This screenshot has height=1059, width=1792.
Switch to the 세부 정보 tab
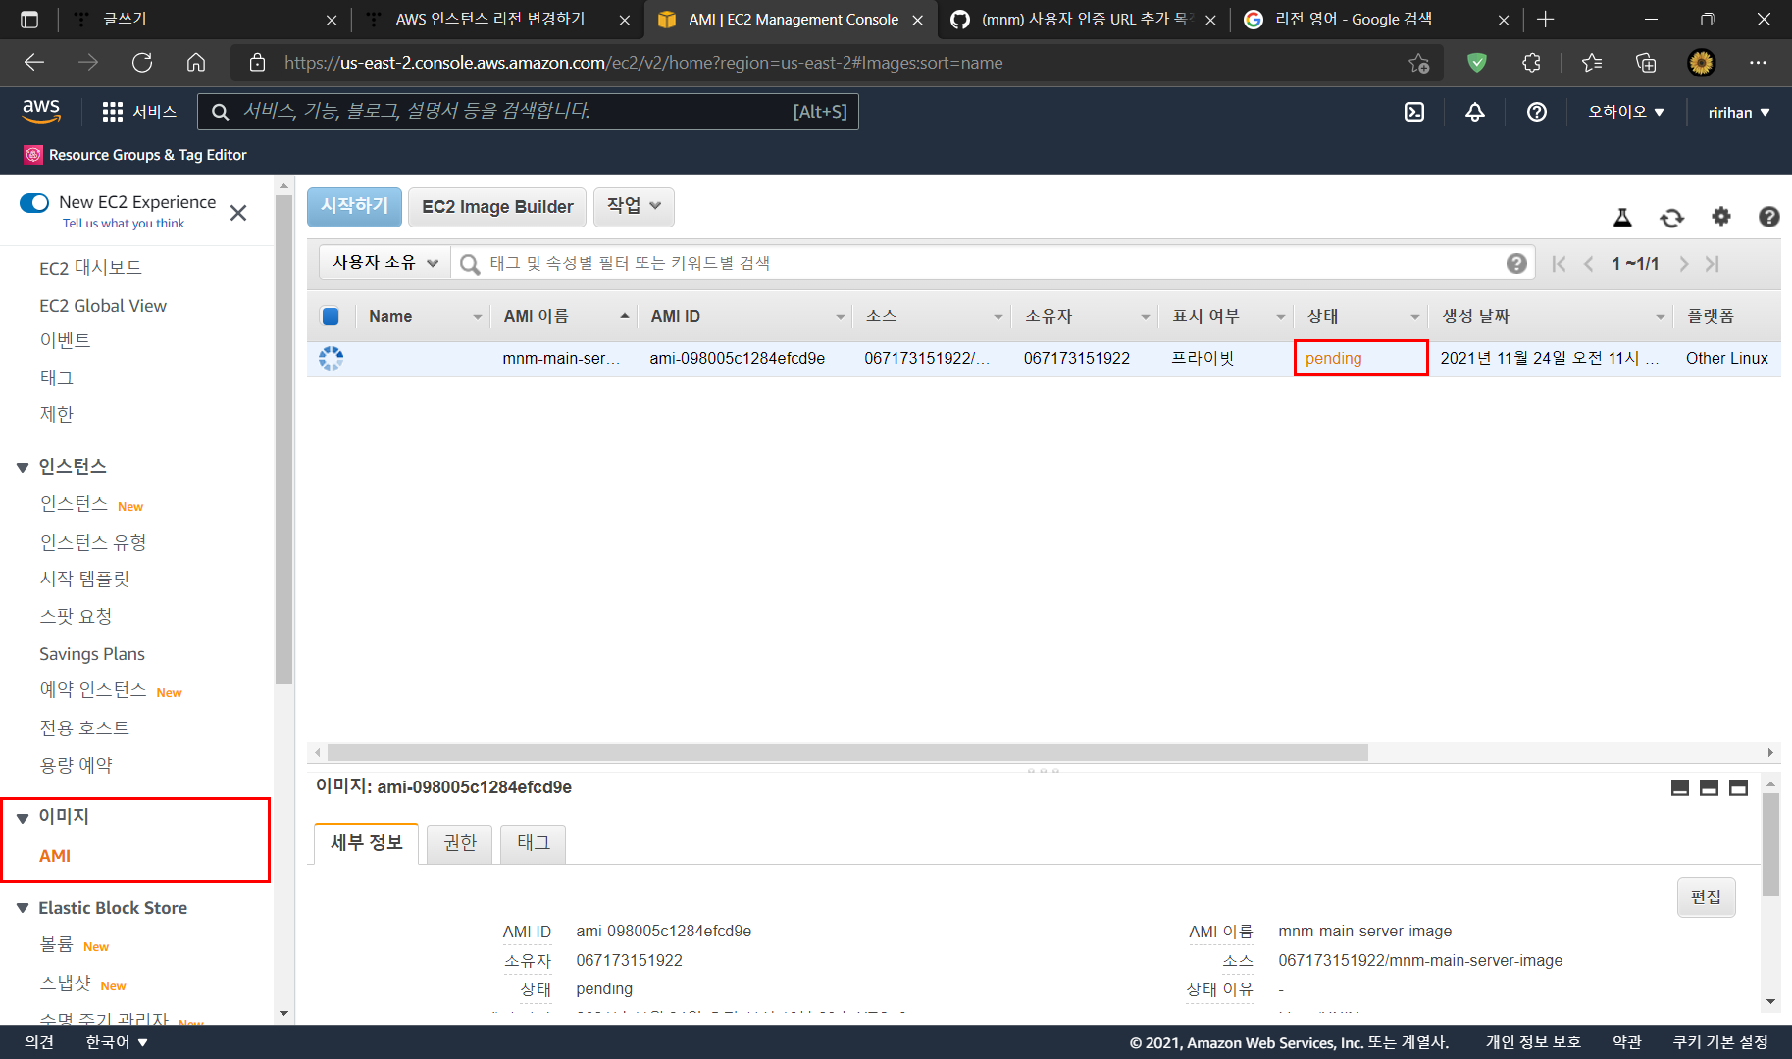[367, 843]
